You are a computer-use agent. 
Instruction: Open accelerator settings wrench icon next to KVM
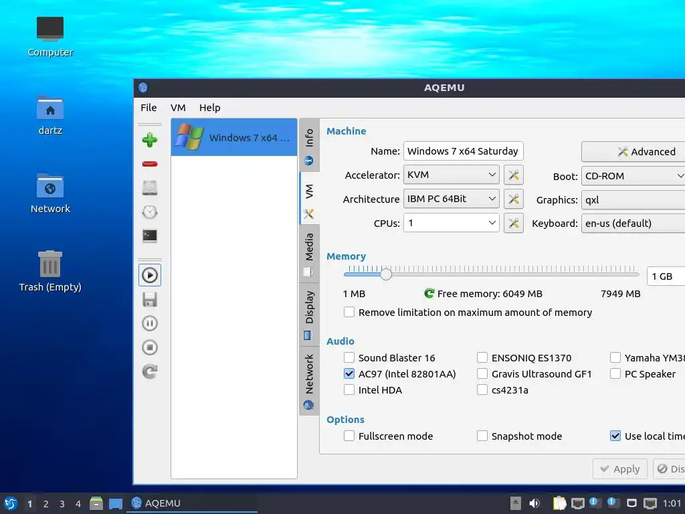tap(513, 175)
